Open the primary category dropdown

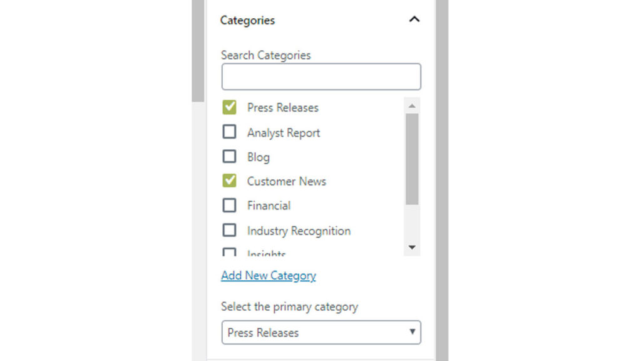(320, 333)
